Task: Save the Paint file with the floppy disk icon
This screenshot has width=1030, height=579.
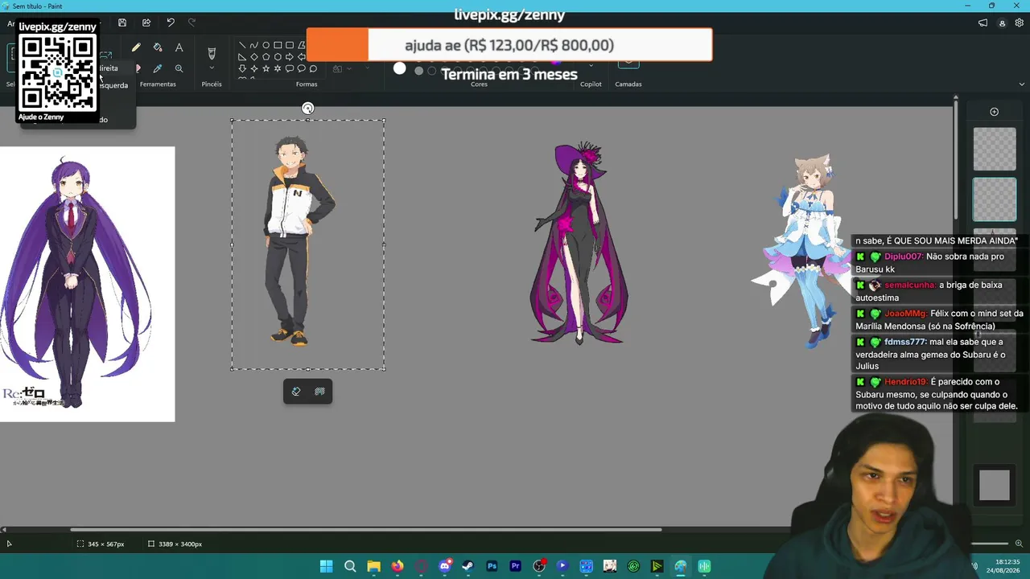Action: [x=122, y=23]
